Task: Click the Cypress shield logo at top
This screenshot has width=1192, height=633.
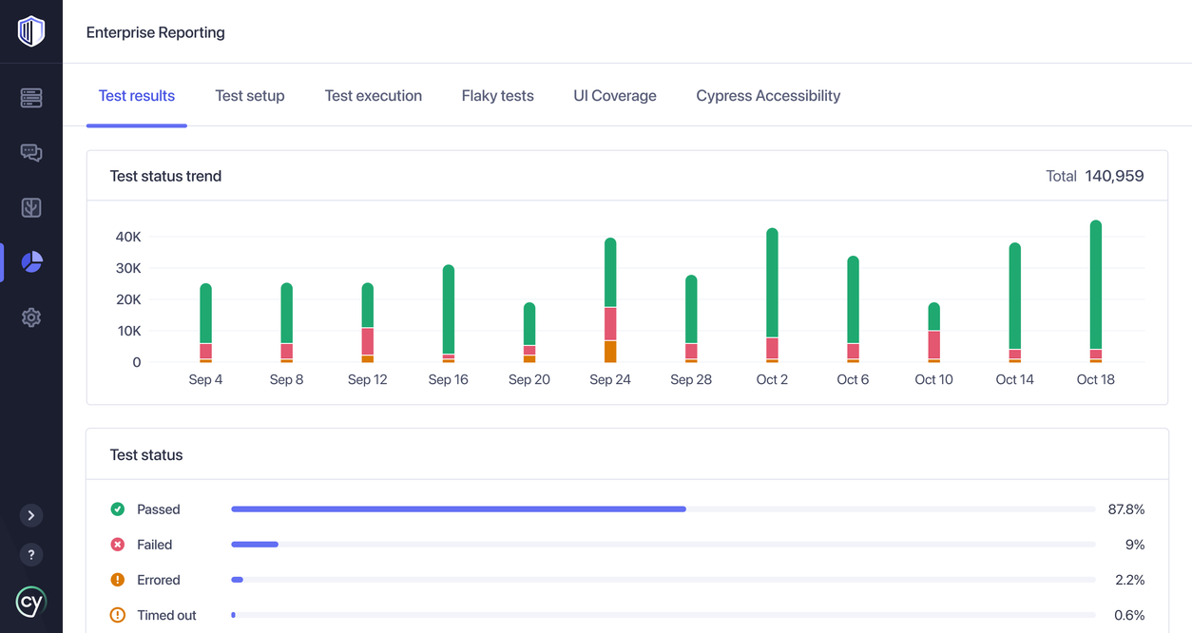Action: pos(31,30)
